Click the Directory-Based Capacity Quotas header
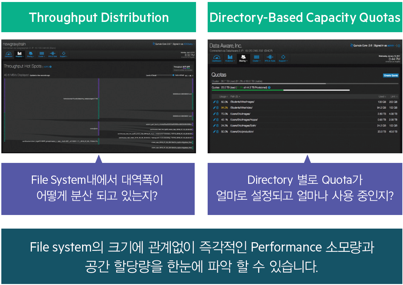Viewport: 403px width, 285px height. click(x=305, y=17)
